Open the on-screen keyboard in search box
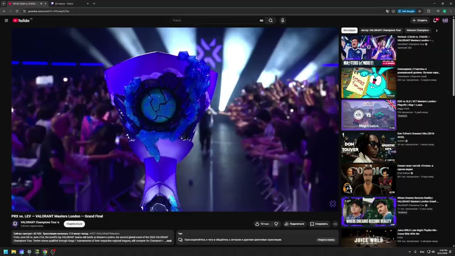Viewport: 455px width, 256px height. click(262, 21)
